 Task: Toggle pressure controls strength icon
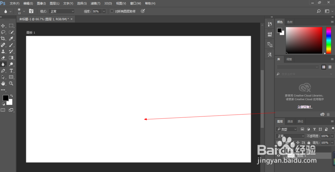click(x=143, y=11)
